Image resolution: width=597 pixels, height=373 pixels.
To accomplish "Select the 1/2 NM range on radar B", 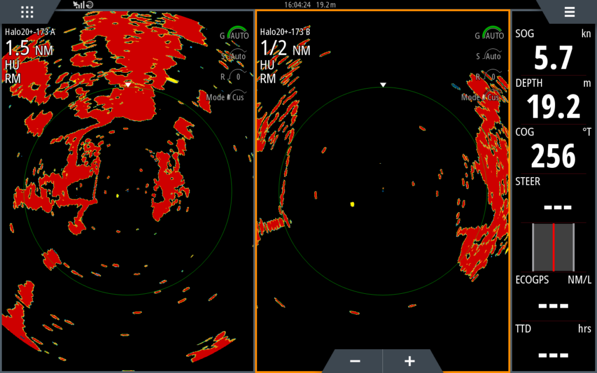I will click(x=285, y=50).
